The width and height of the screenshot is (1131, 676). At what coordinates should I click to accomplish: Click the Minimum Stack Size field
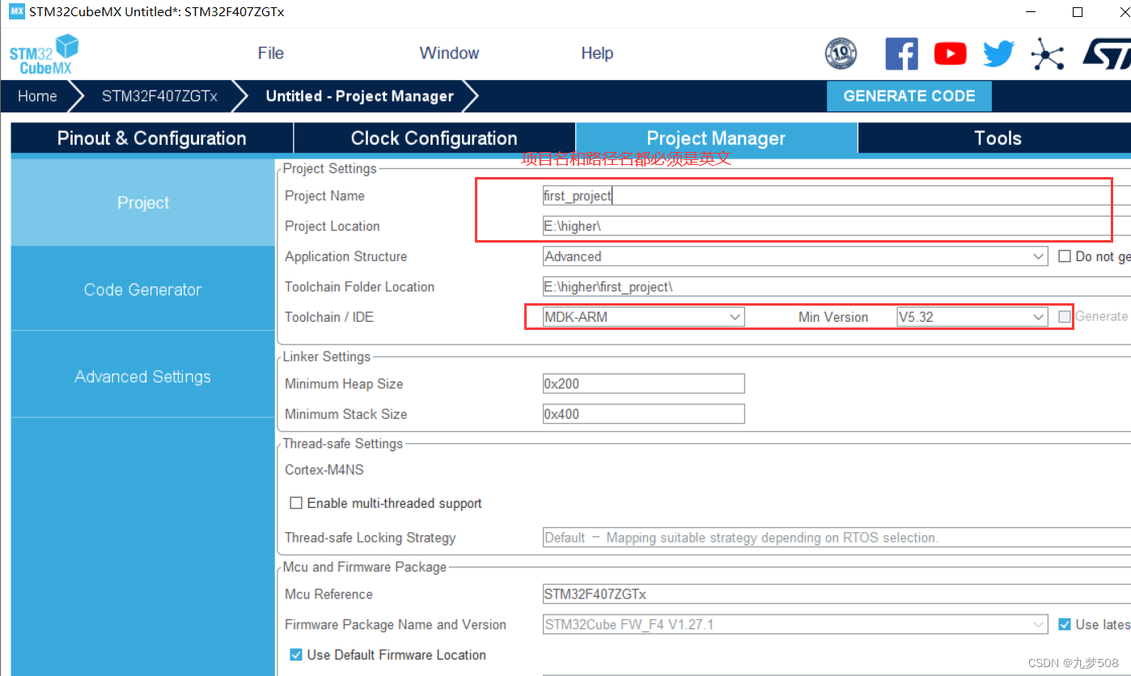point(643,414)
